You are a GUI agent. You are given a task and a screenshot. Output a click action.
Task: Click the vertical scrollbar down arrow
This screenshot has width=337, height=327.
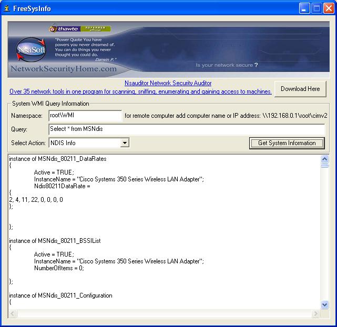[324, 304]
